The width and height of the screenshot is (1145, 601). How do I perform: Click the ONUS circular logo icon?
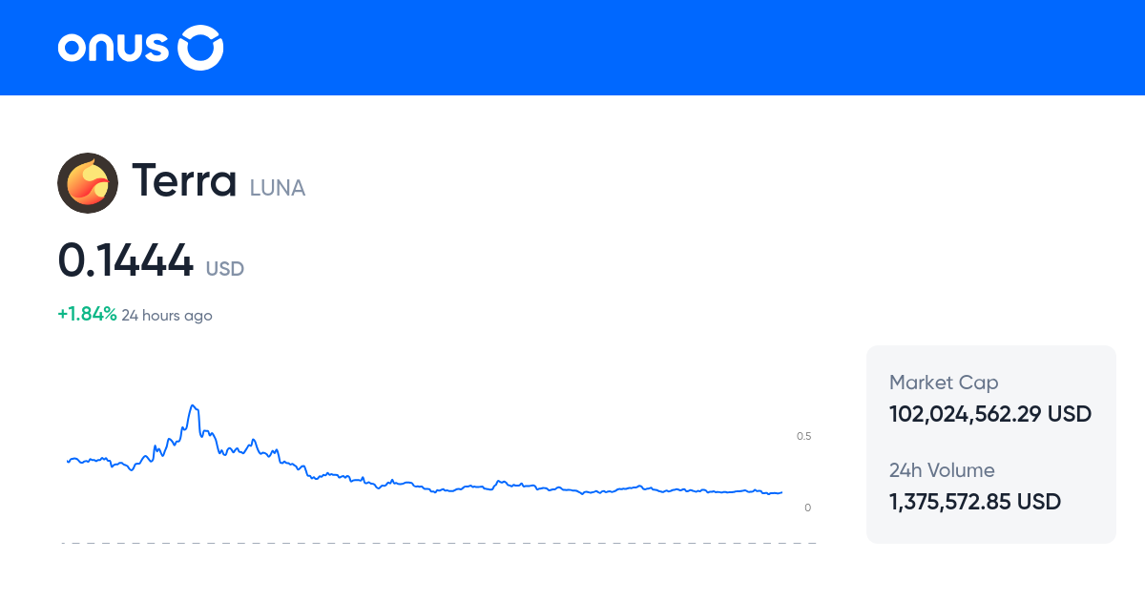tap(201, 48)
